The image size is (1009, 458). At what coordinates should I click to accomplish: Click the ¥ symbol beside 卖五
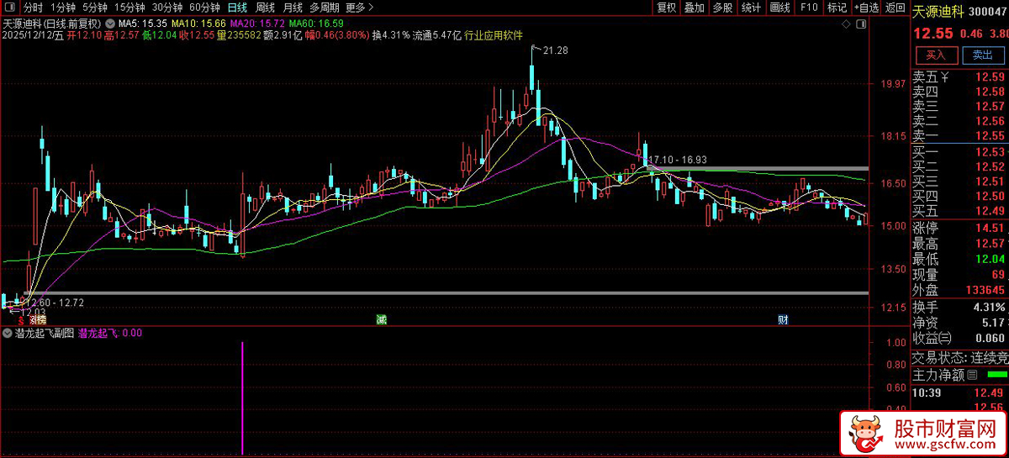click(x=947, y=78)
